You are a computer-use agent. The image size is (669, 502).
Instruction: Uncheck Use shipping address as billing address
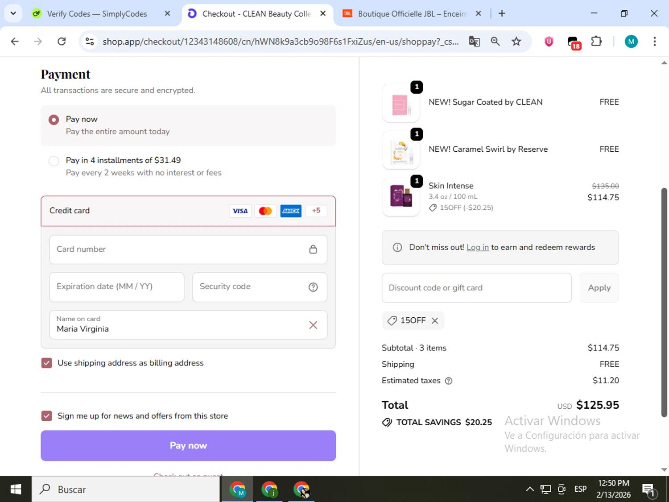pos(46,363)
